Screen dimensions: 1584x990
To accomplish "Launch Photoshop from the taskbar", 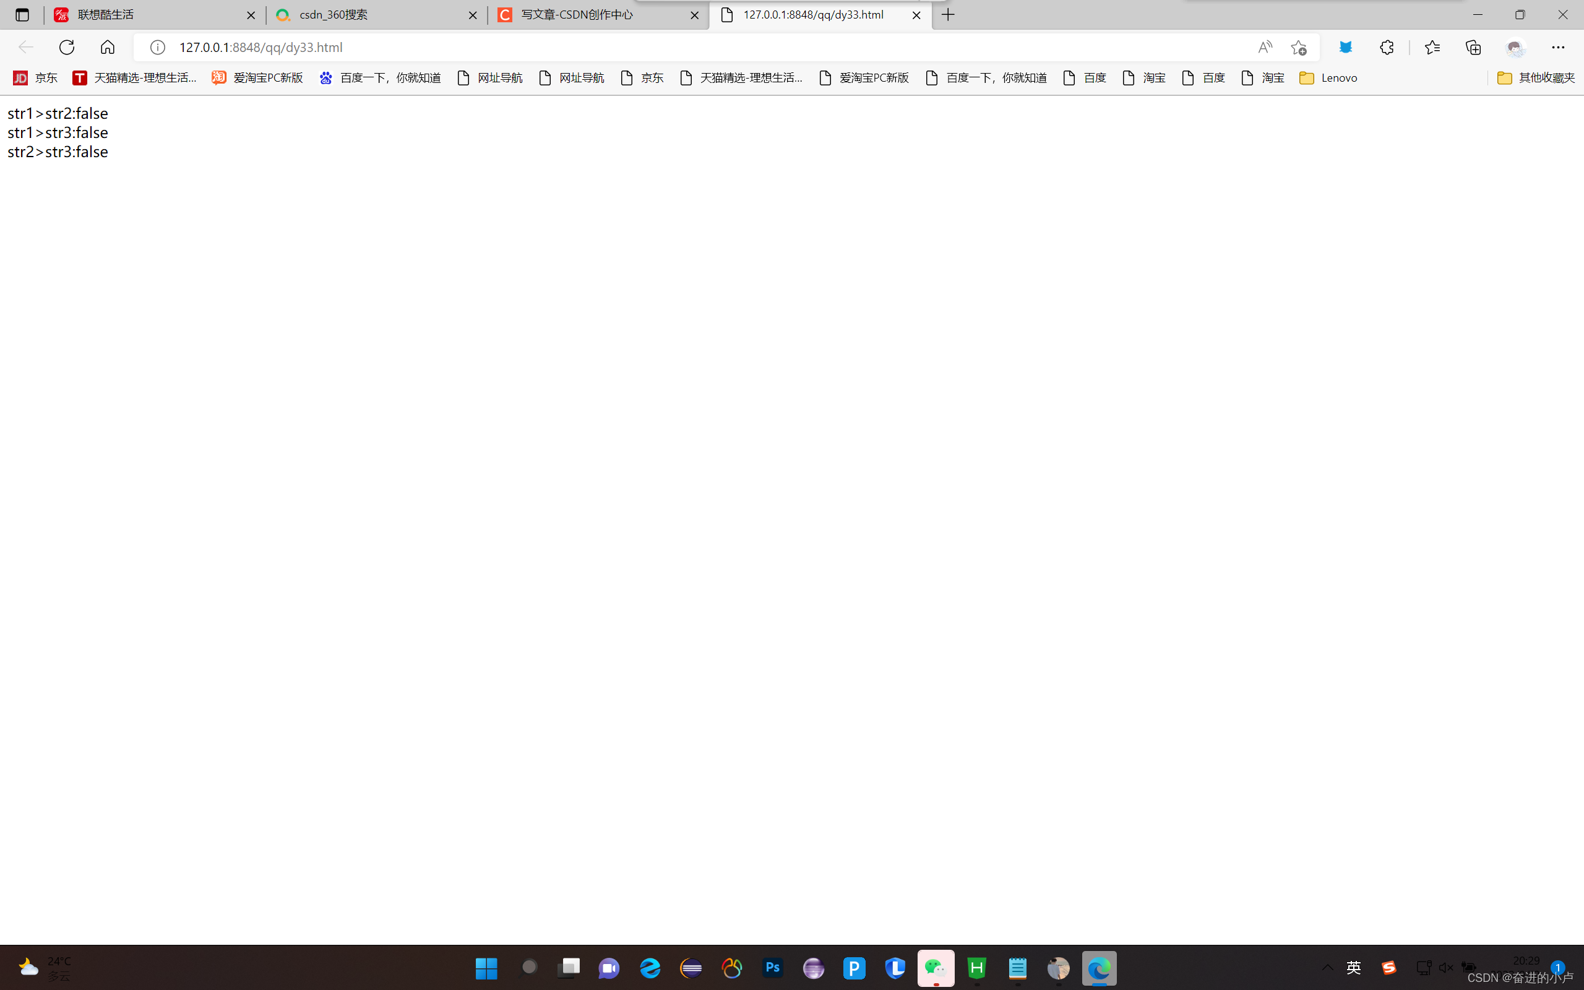I will click(x=772, y=968).
